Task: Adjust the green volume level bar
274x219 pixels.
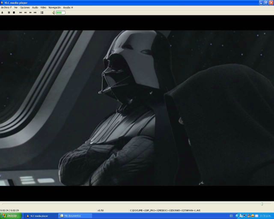Action: pos(60,12)
